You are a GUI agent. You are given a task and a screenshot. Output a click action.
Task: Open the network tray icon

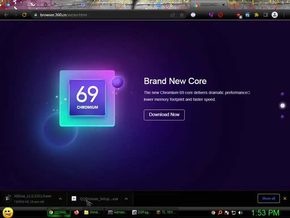pyautogui.click(x=234, y=213)
